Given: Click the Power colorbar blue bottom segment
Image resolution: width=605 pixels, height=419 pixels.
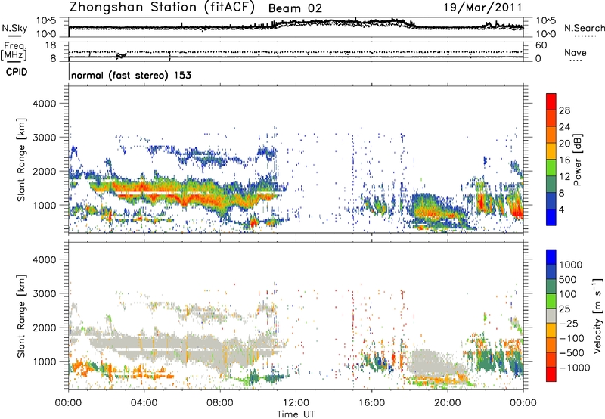Looking at the screenshot, I should point(551,218).
